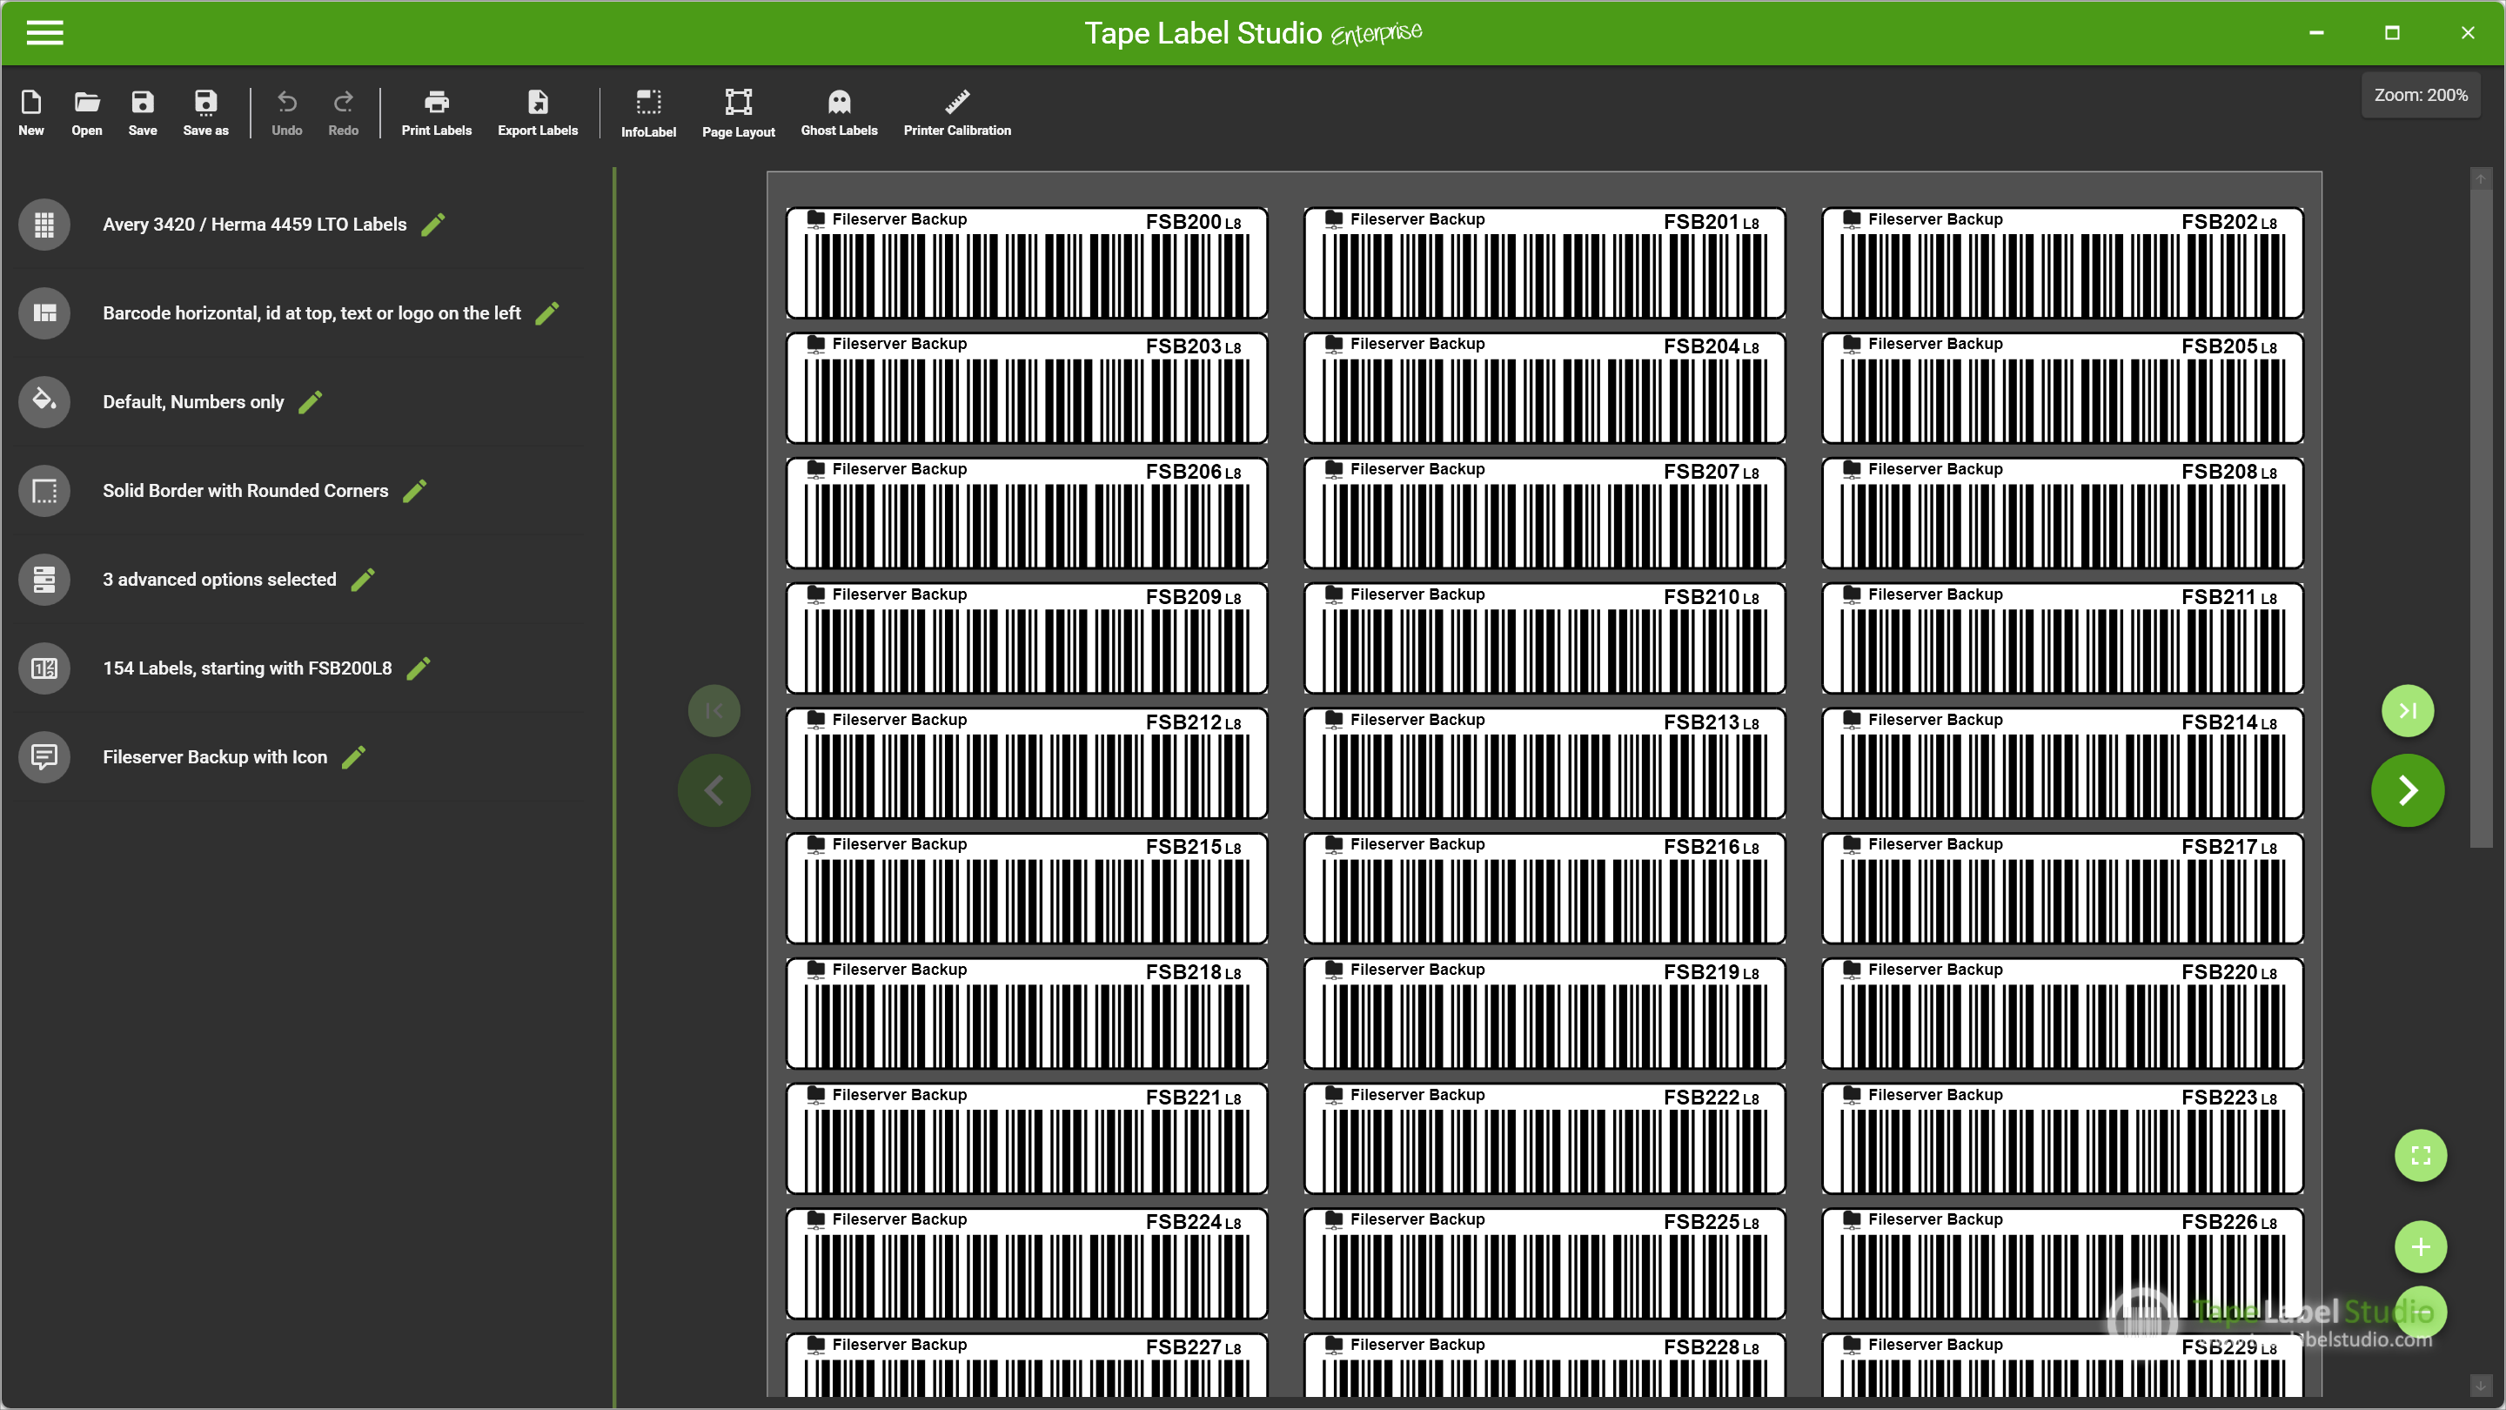This screenshot has width=2506, height=1410.
Task: Edit the 154 Labels starting range
Action: pos(419,668)
